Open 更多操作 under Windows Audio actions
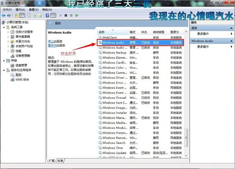The height and width of the screenshot is (169, 235). [x=203, y=47]
